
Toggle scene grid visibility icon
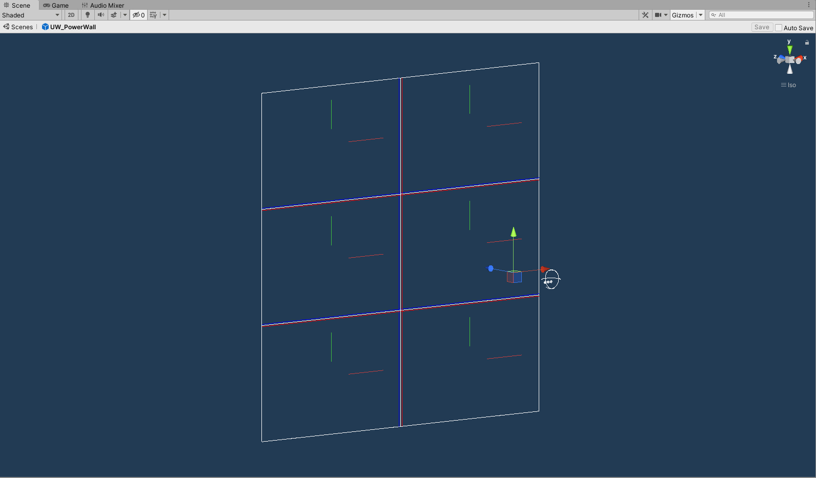click(153, 15)
